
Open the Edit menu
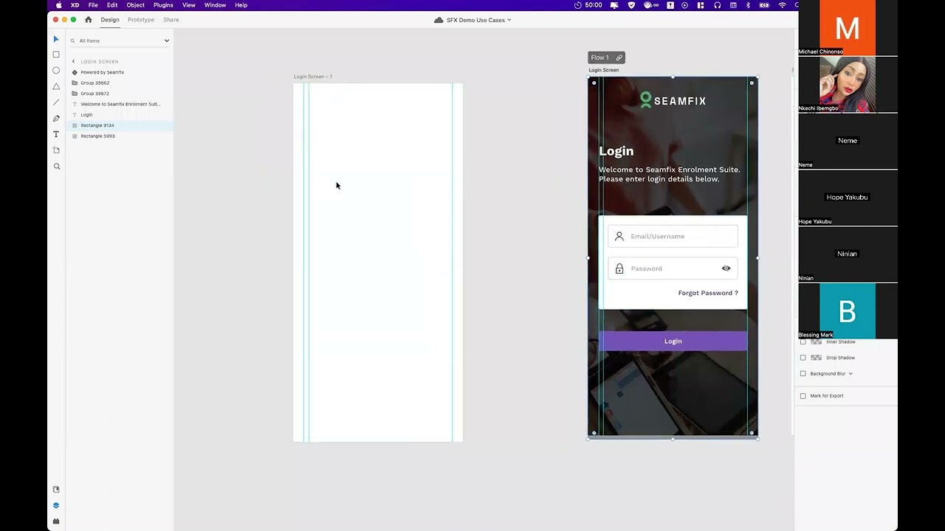click(x=112, y=5)
